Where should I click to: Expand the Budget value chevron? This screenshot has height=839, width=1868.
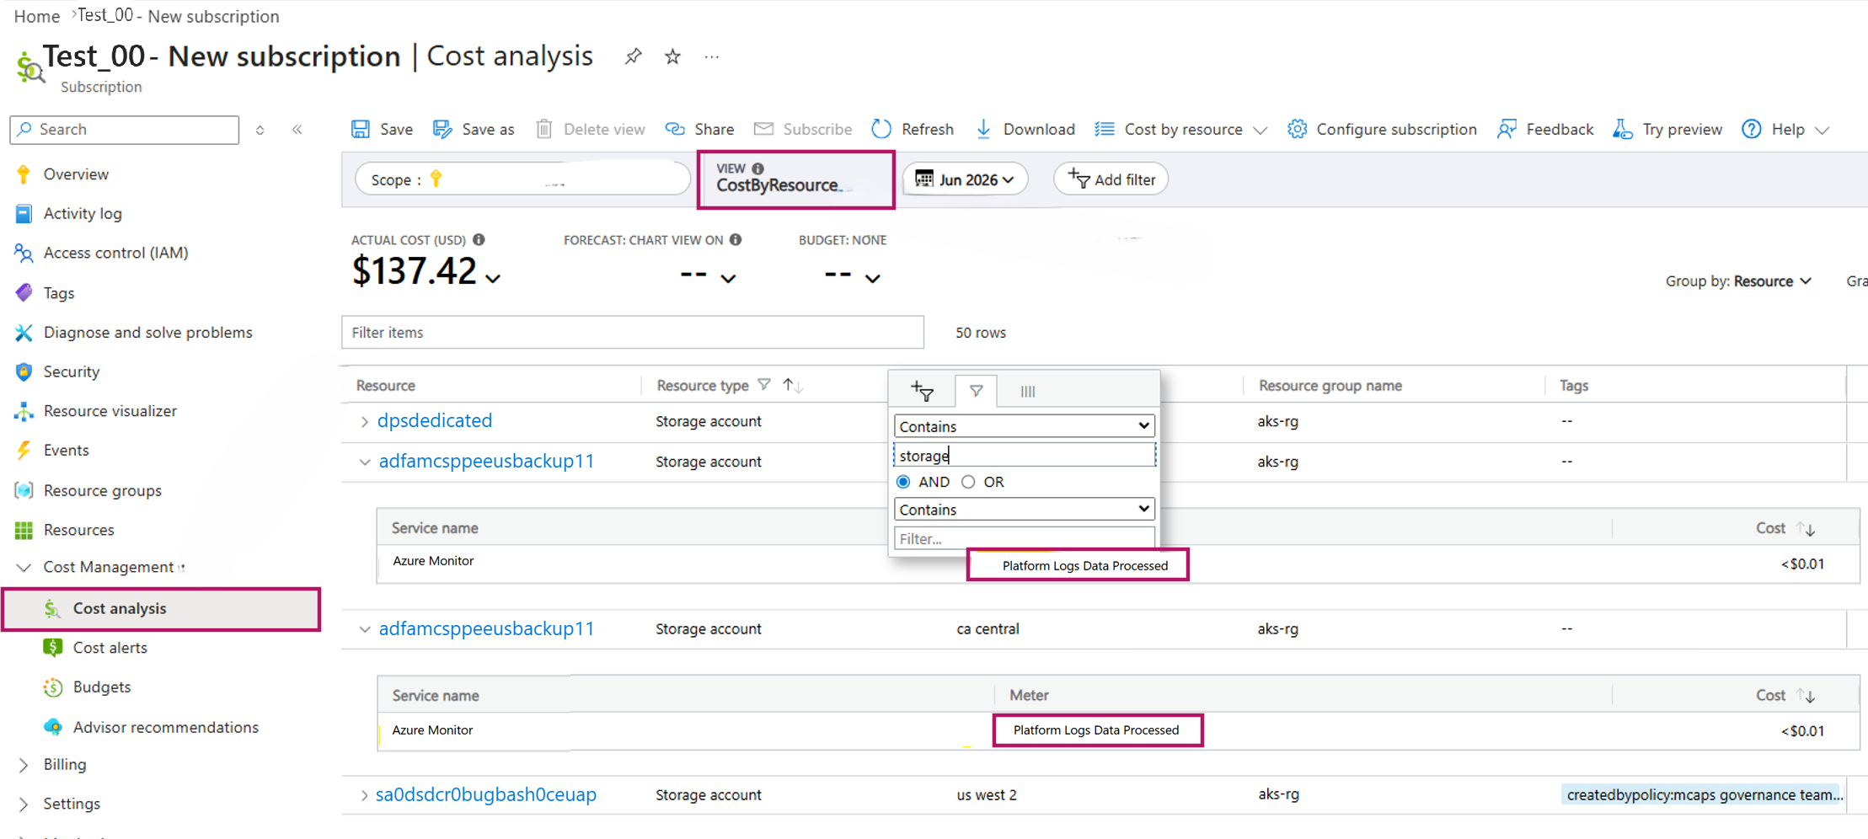click(x=873, y=278)
